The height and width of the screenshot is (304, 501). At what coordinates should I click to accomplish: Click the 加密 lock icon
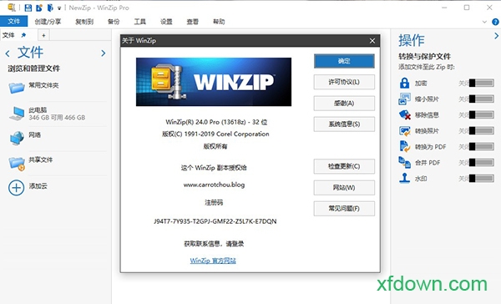404,84
